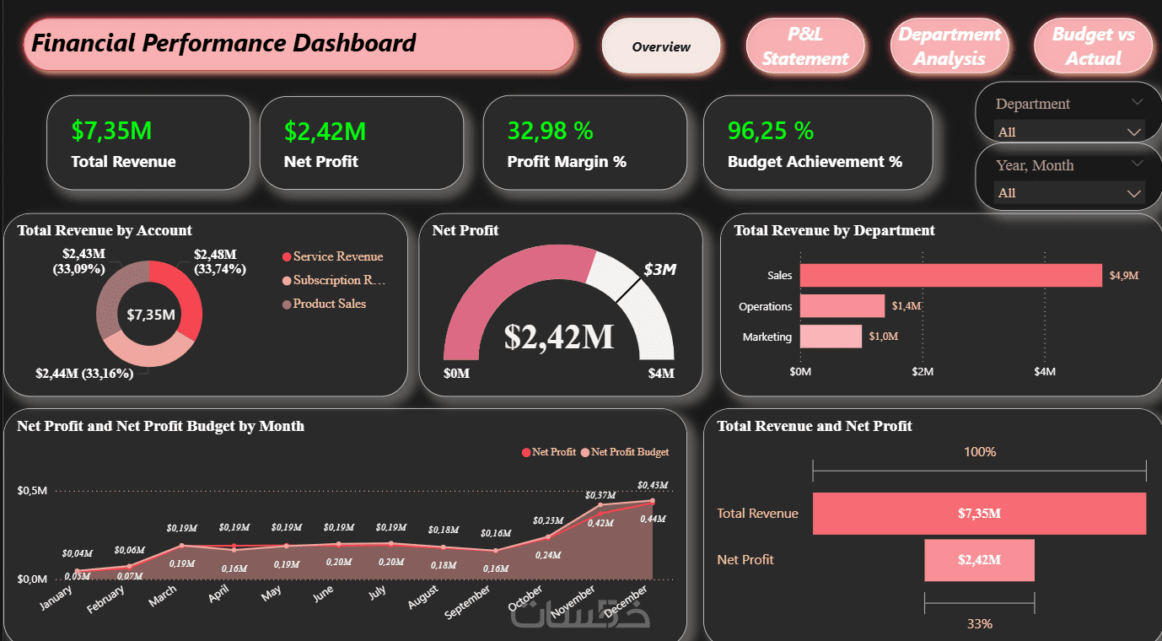Open the Department slicer dropdown arrow
The height and width of the screenshot is (641, 1162).
pyautogui.click(x=1135, y=132)
